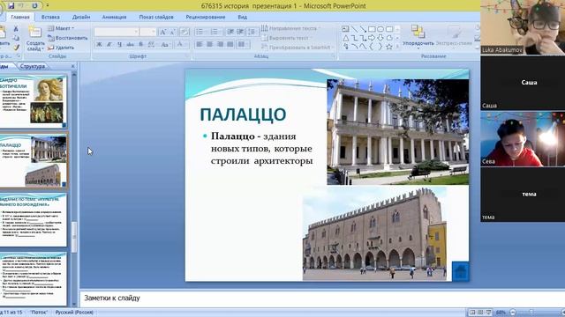Click the Восстановить button
The image size is (565, 317).
[68, 38]
